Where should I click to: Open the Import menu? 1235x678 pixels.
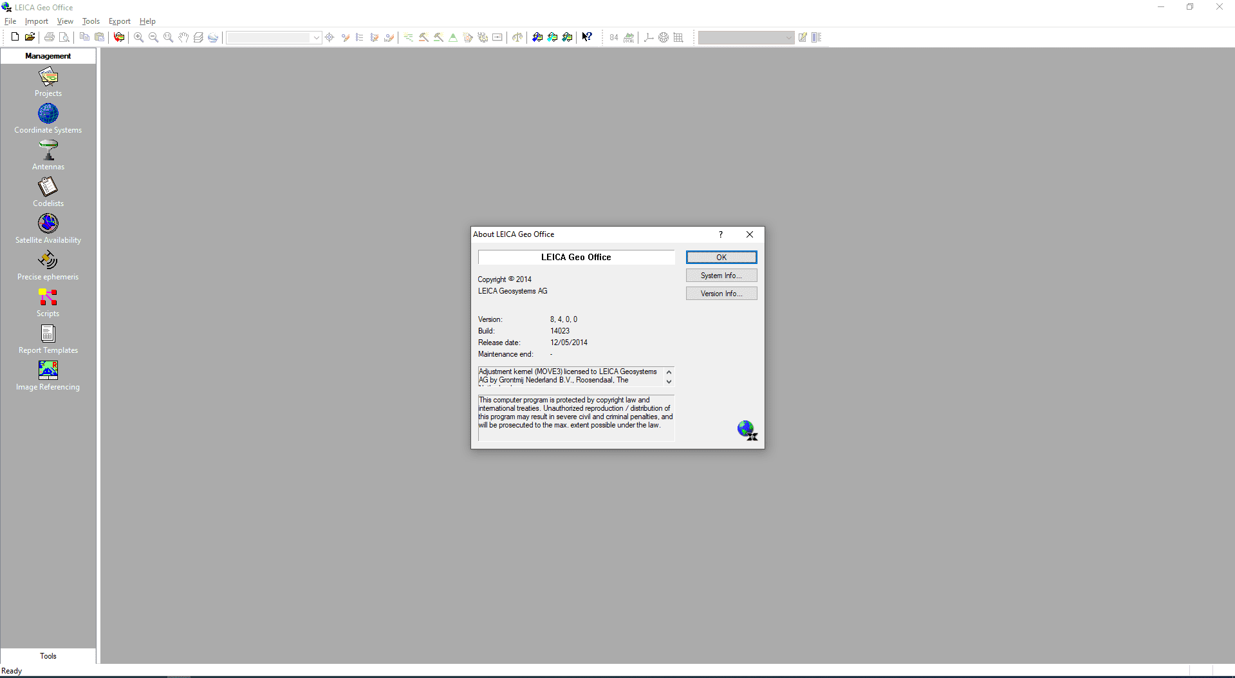37,21
